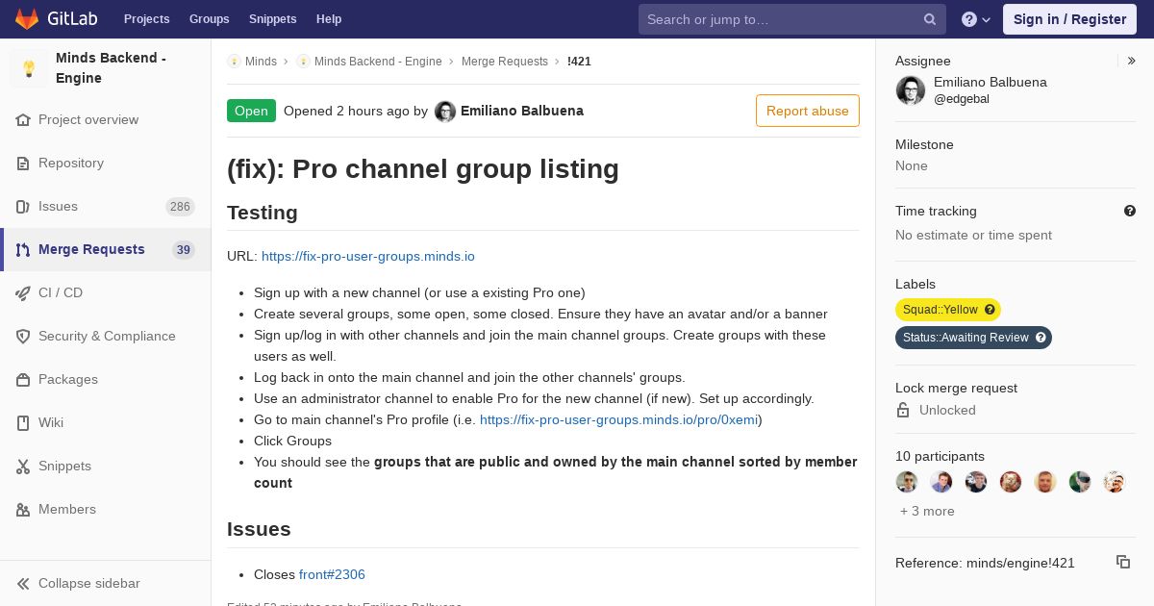The width and height of the screenshot is (1154, 606).
Task: Click the Merge Requests sidebar icon
Action: pyautogui.click(x=23, y=250)
